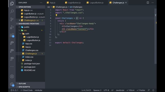Click the lightbulb quick fix icon
Image resolution: width=165 pixels, height=92 pixels.
56,15
